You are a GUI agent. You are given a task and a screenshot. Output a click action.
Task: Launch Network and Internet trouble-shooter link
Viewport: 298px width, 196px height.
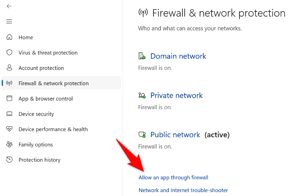183,190
